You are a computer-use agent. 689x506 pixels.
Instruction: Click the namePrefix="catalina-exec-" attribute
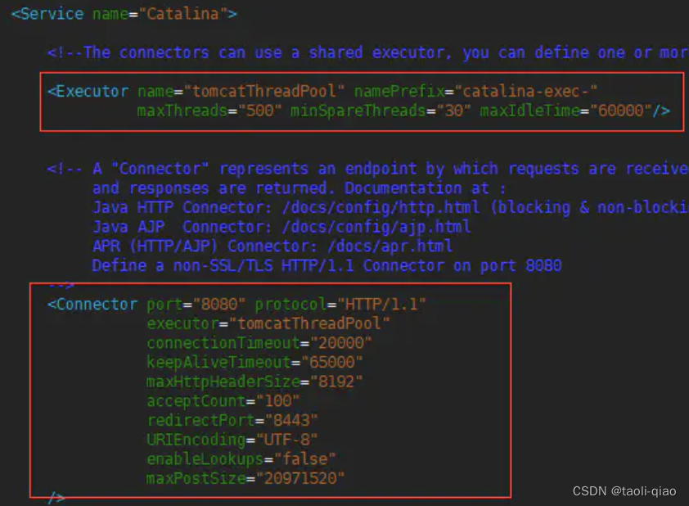pos(476,92)
